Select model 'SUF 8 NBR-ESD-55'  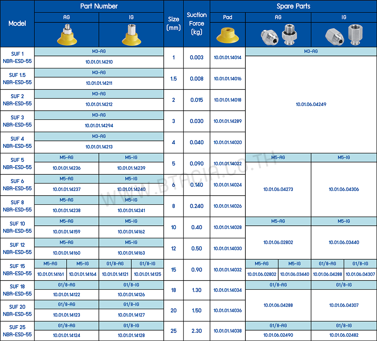tap(17, 206)
